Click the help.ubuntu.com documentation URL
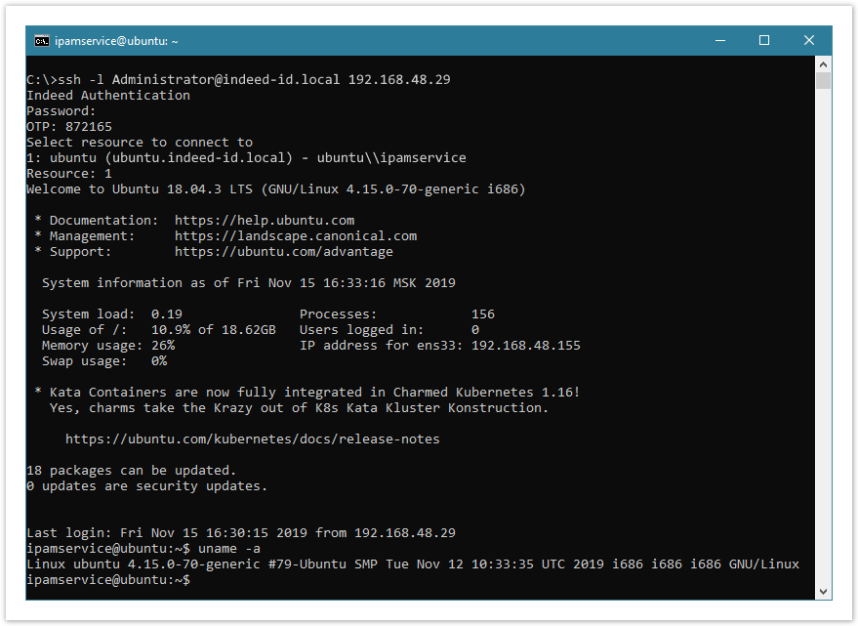Viewport: 858px width, 626px height. tap(265, 221)
